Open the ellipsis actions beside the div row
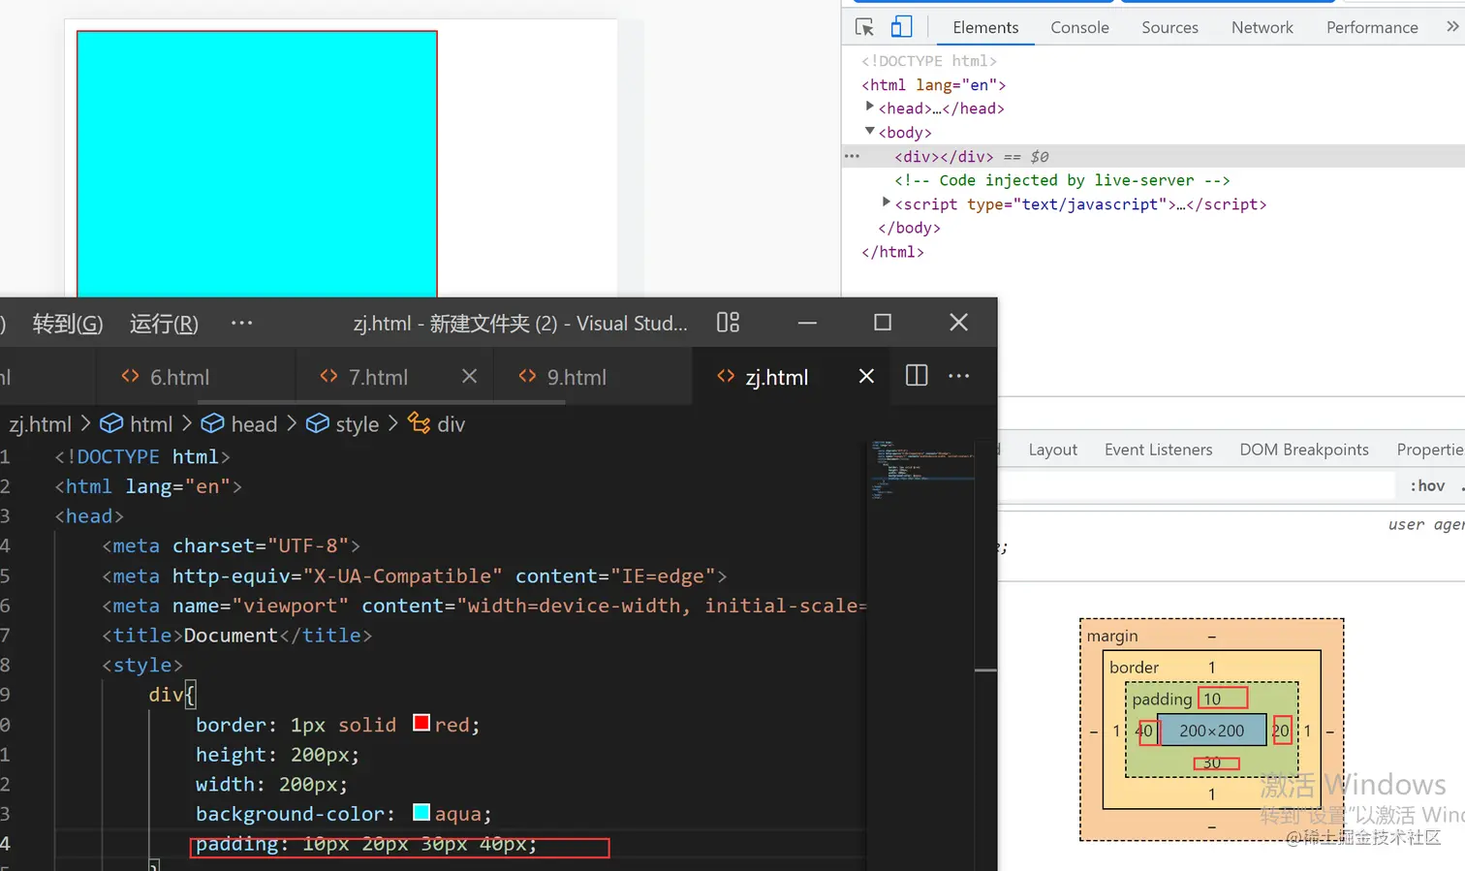Viewport: 1465px width, 871px height. coord(852,156)
